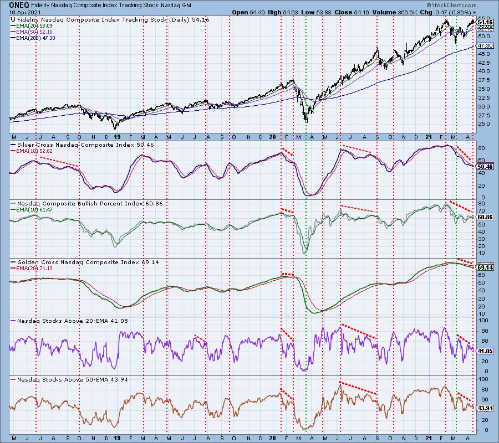This screenshot has height=443, width=499.
Task: Click Silver Cross Nasdaq Composite Index title
Action: click(83, 145)
